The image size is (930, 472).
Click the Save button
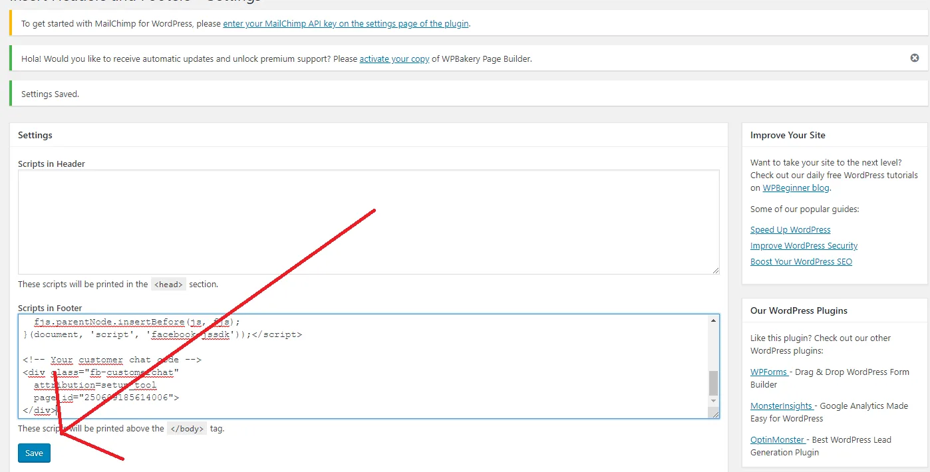(34, 453)
